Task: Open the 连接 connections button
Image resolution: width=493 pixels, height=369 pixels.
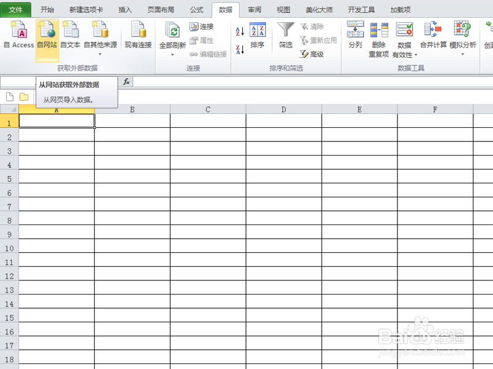Action: tap(202, 26)
